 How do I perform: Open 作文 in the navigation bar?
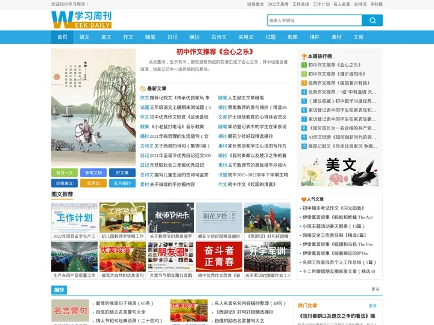128,37
